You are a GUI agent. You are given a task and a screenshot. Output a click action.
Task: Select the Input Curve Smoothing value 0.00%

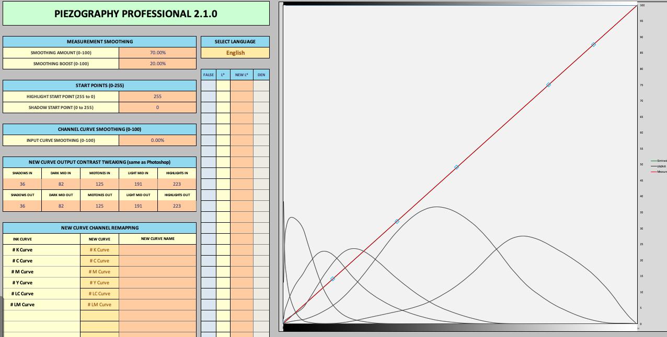158,140
